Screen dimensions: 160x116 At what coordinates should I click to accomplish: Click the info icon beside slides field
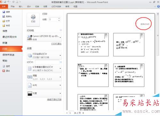point(61,62)
